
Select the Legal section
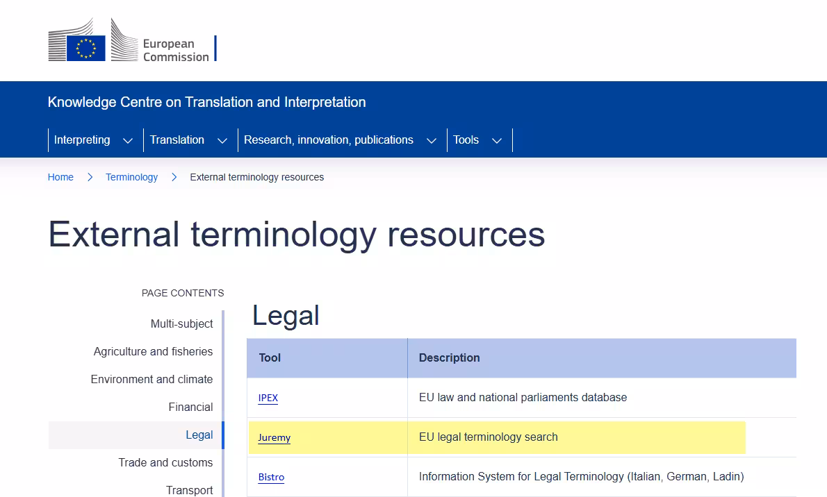(x=199, y=435)
